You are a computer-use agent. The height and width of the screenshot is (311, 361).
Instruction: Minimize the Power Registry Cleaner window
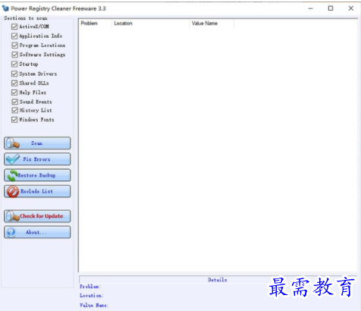(x=311, y=8)
